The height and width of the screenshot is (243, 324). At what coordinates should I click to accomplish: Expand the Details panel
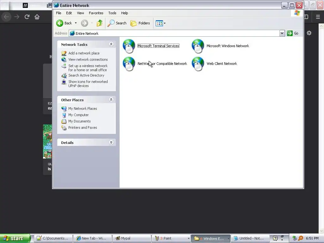pyautogui.click(x=111, y=142)
